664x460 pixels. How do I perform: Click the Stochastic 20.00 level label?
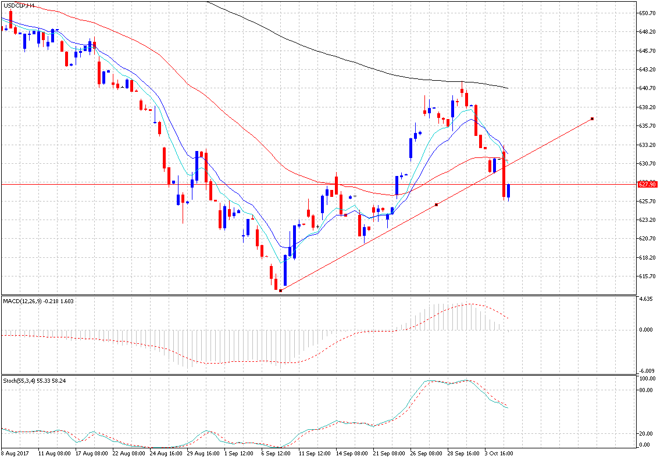[647, 434]
